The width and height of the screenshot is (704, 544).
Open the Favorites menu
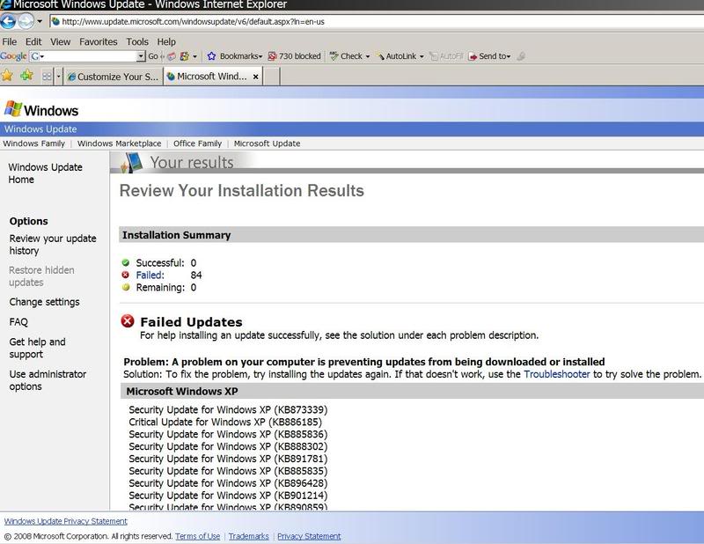pyautogui.click(x=99, y=41)
